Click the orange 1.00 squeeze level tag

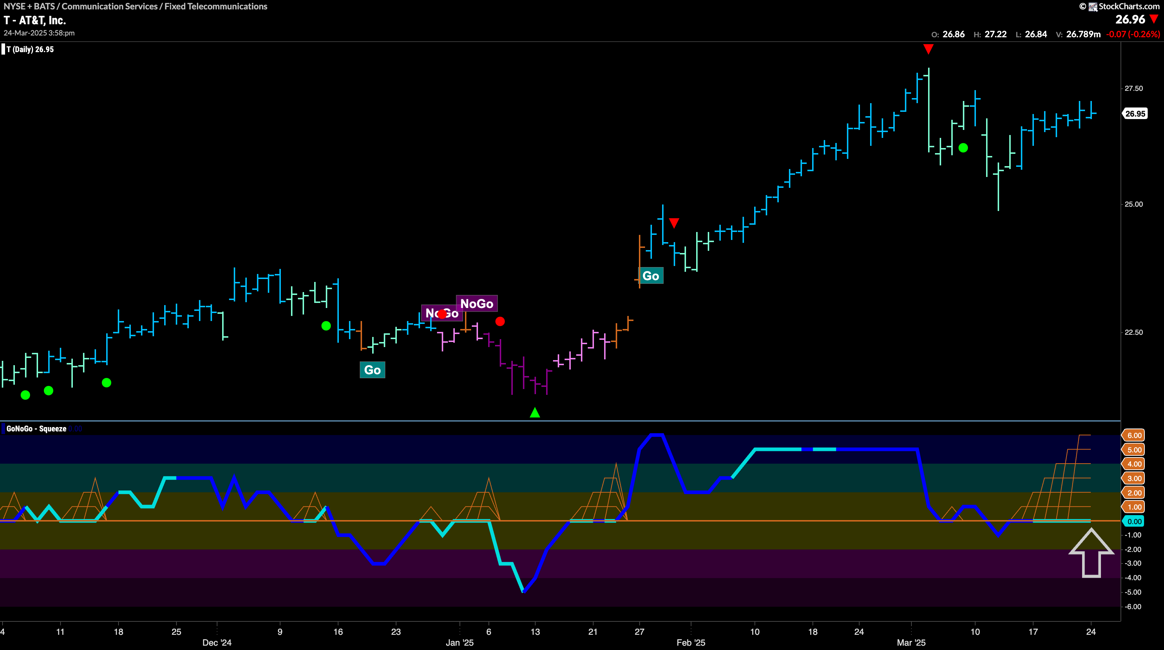1134,507
